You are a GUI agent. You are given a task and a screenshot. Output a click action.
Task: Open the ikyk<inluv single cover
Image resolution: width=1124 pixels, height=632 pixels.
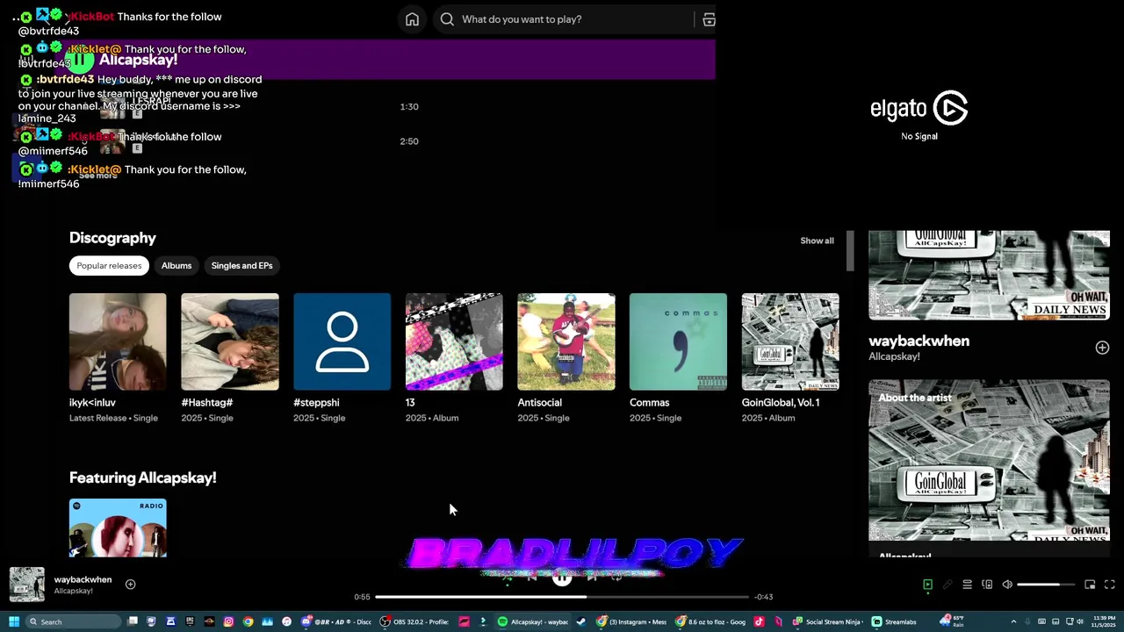[118, 341]
